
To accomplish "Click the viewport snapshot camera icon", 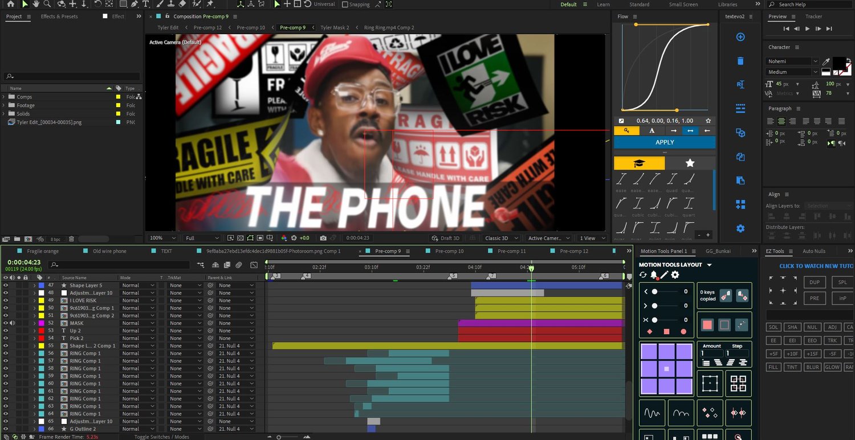I will [x=323, y=238].
